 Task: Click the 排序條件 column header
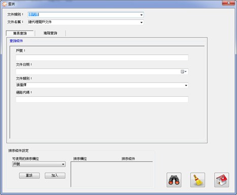pyautogui.click(x=128, y=159)
